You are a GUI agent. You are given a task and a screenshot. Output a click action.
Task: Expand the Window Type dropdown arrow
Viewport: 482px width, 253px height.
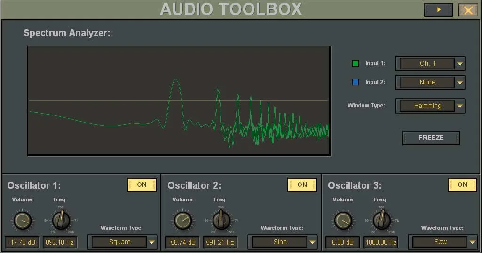click(x=459, y=106)
